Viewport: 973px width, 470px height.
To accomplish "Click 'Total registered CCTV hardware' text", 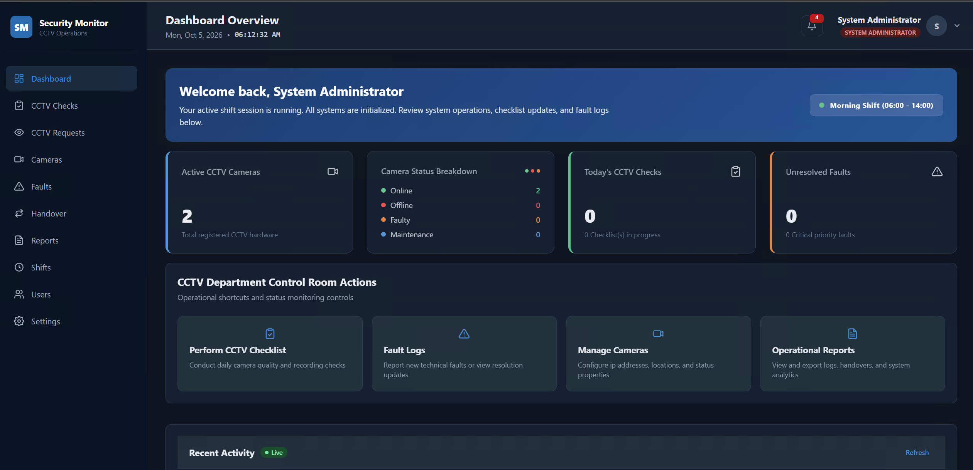I will (230, 235).
